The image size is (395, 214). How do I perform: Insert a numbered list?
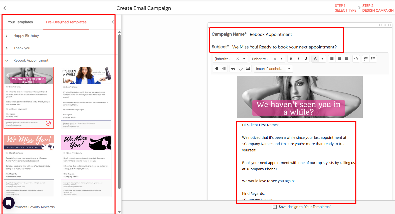tap(365, 59)
